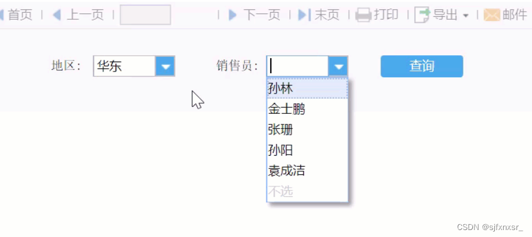Click the printer icon
Image resolution: width=532 pixels, height=237 pixels.
click(x=364, y=15)
